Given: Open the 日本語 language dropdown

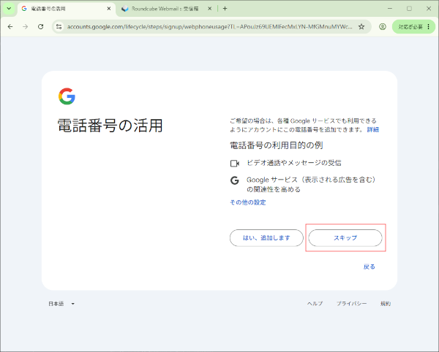Looking at the screenshot, I should tap(61, 304).
